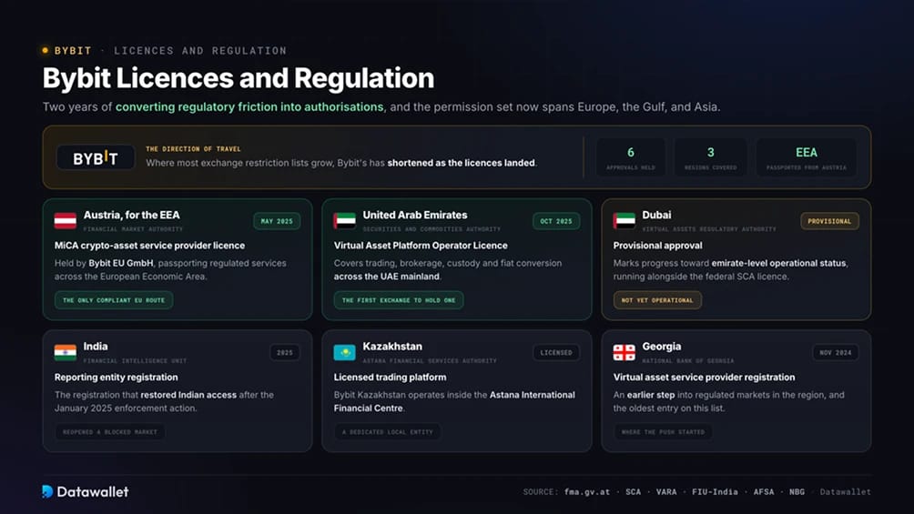Click the Bybit logo badge
Screen dimensions: 914x514
pos(96,158)
